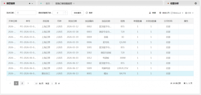This screenshot has width=201, height=95.
Task: Open the 经营分析 settings gear icon
Action: pos(196,3)
